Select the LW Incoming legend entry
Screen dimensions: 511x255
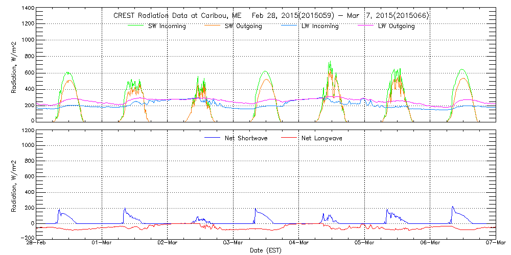click(319, 26)
